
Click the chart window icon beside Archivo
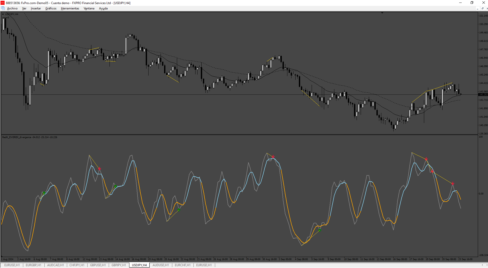[x=3, y=8]
